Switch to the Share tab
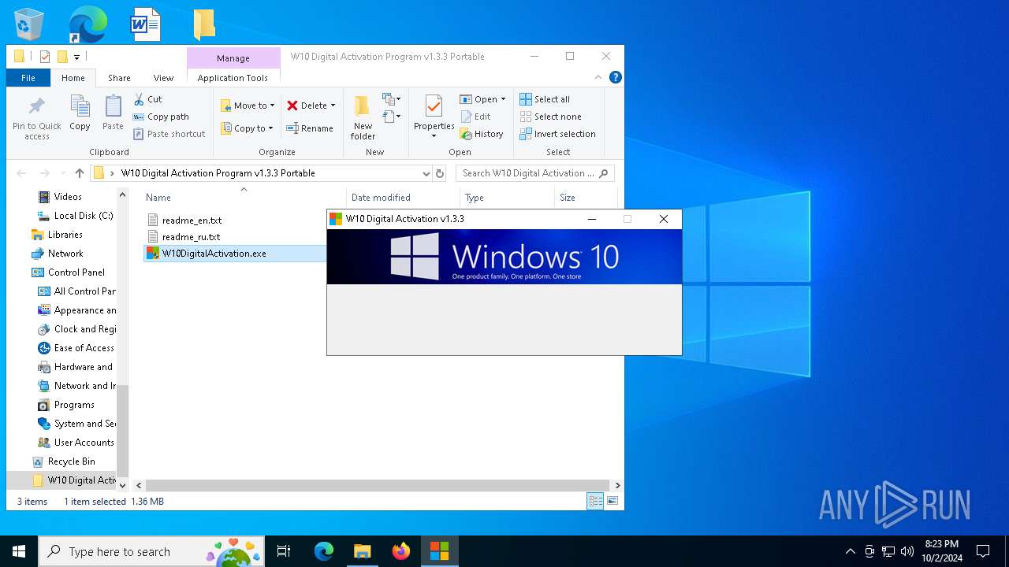The height and width of the screenshot is (567, 1009). click(x=119, y=78)
